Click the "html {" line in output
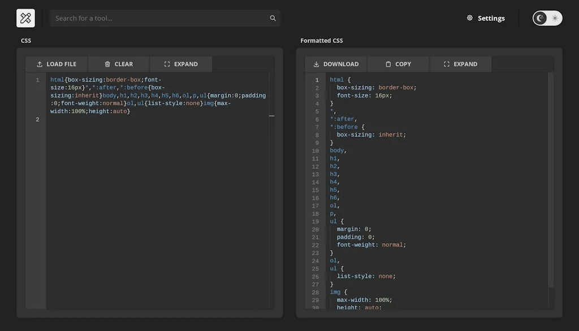The image size is (579, 331). coord(340,80)
